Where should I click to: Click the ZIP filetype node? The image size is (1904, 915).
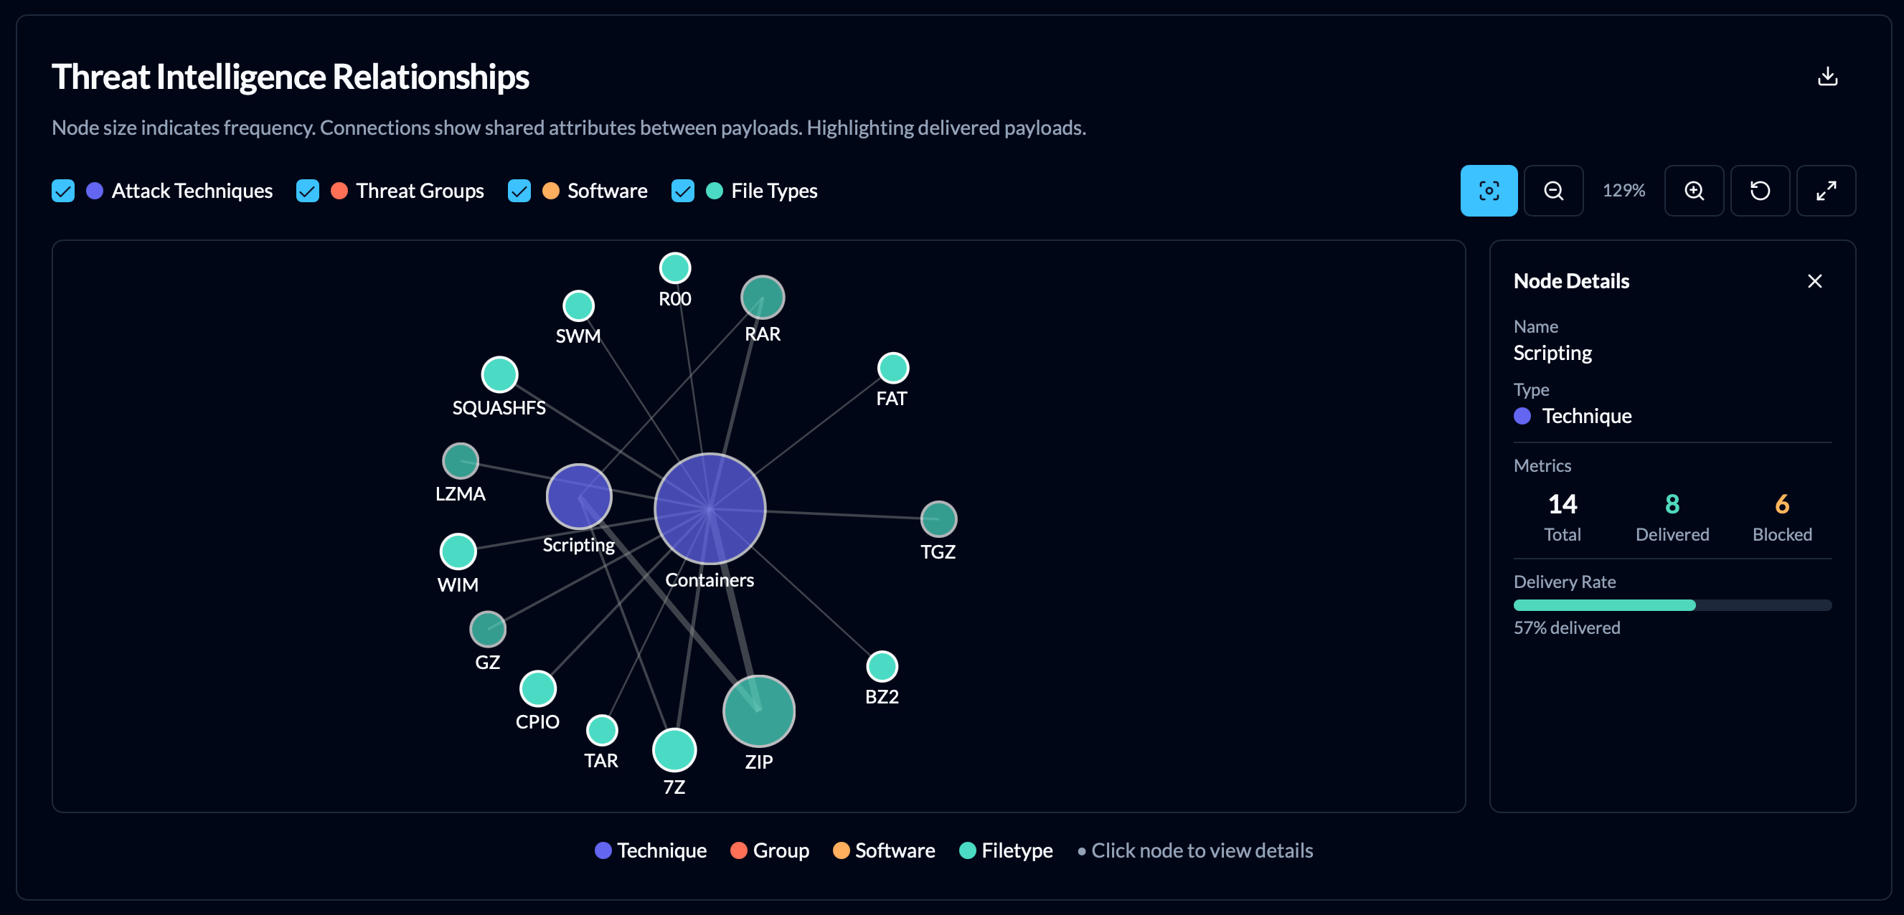coord(758,711)
